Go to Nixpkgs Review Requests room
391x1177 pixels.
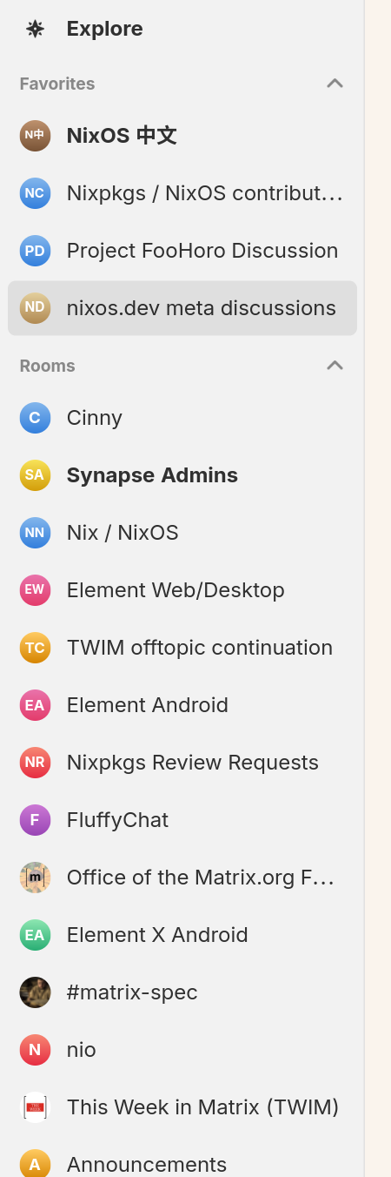pos(182,763)
